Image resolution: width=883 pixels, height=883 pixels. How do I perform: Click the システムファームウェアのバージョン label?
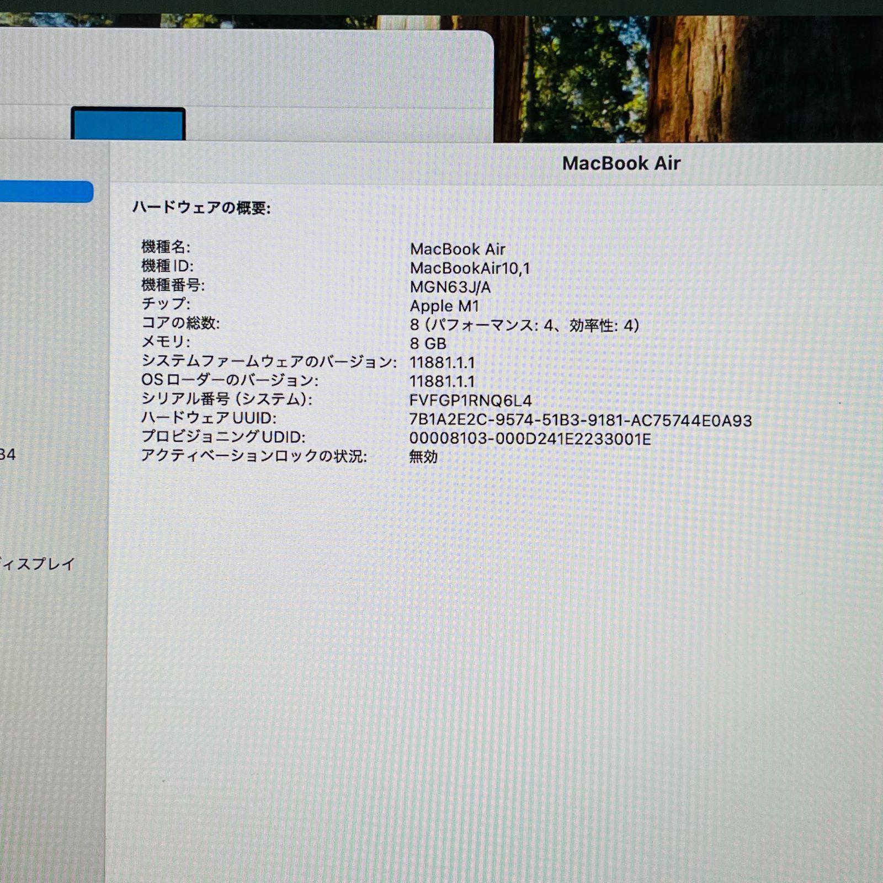[269, 361]
